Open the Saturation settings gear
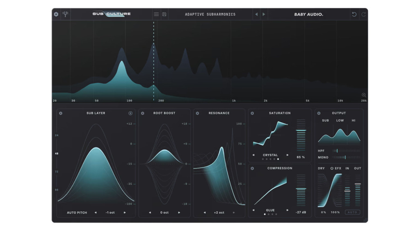Image resolution: width=420 pixels, height=231 pixels. click(252, 113)
